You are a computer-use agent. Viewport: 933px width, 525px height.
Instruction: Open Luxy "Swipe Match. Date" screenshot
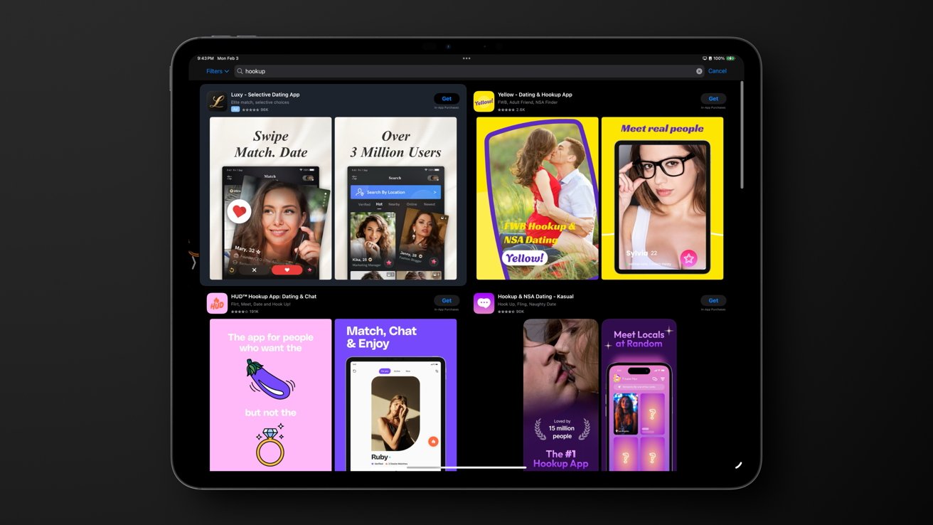(271, 198)
